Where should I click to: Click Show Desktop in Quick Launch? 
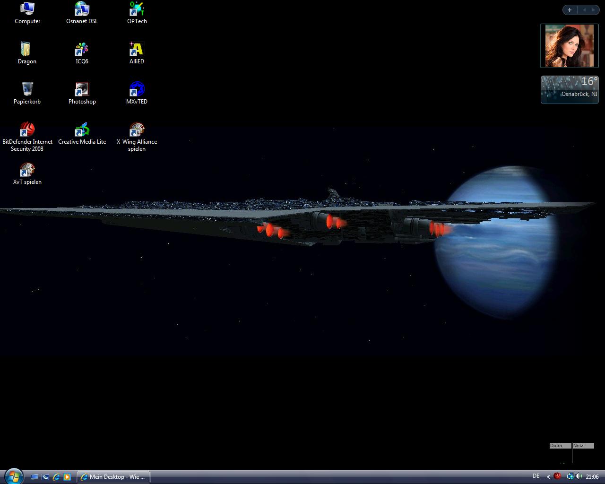tap(35, 477)
